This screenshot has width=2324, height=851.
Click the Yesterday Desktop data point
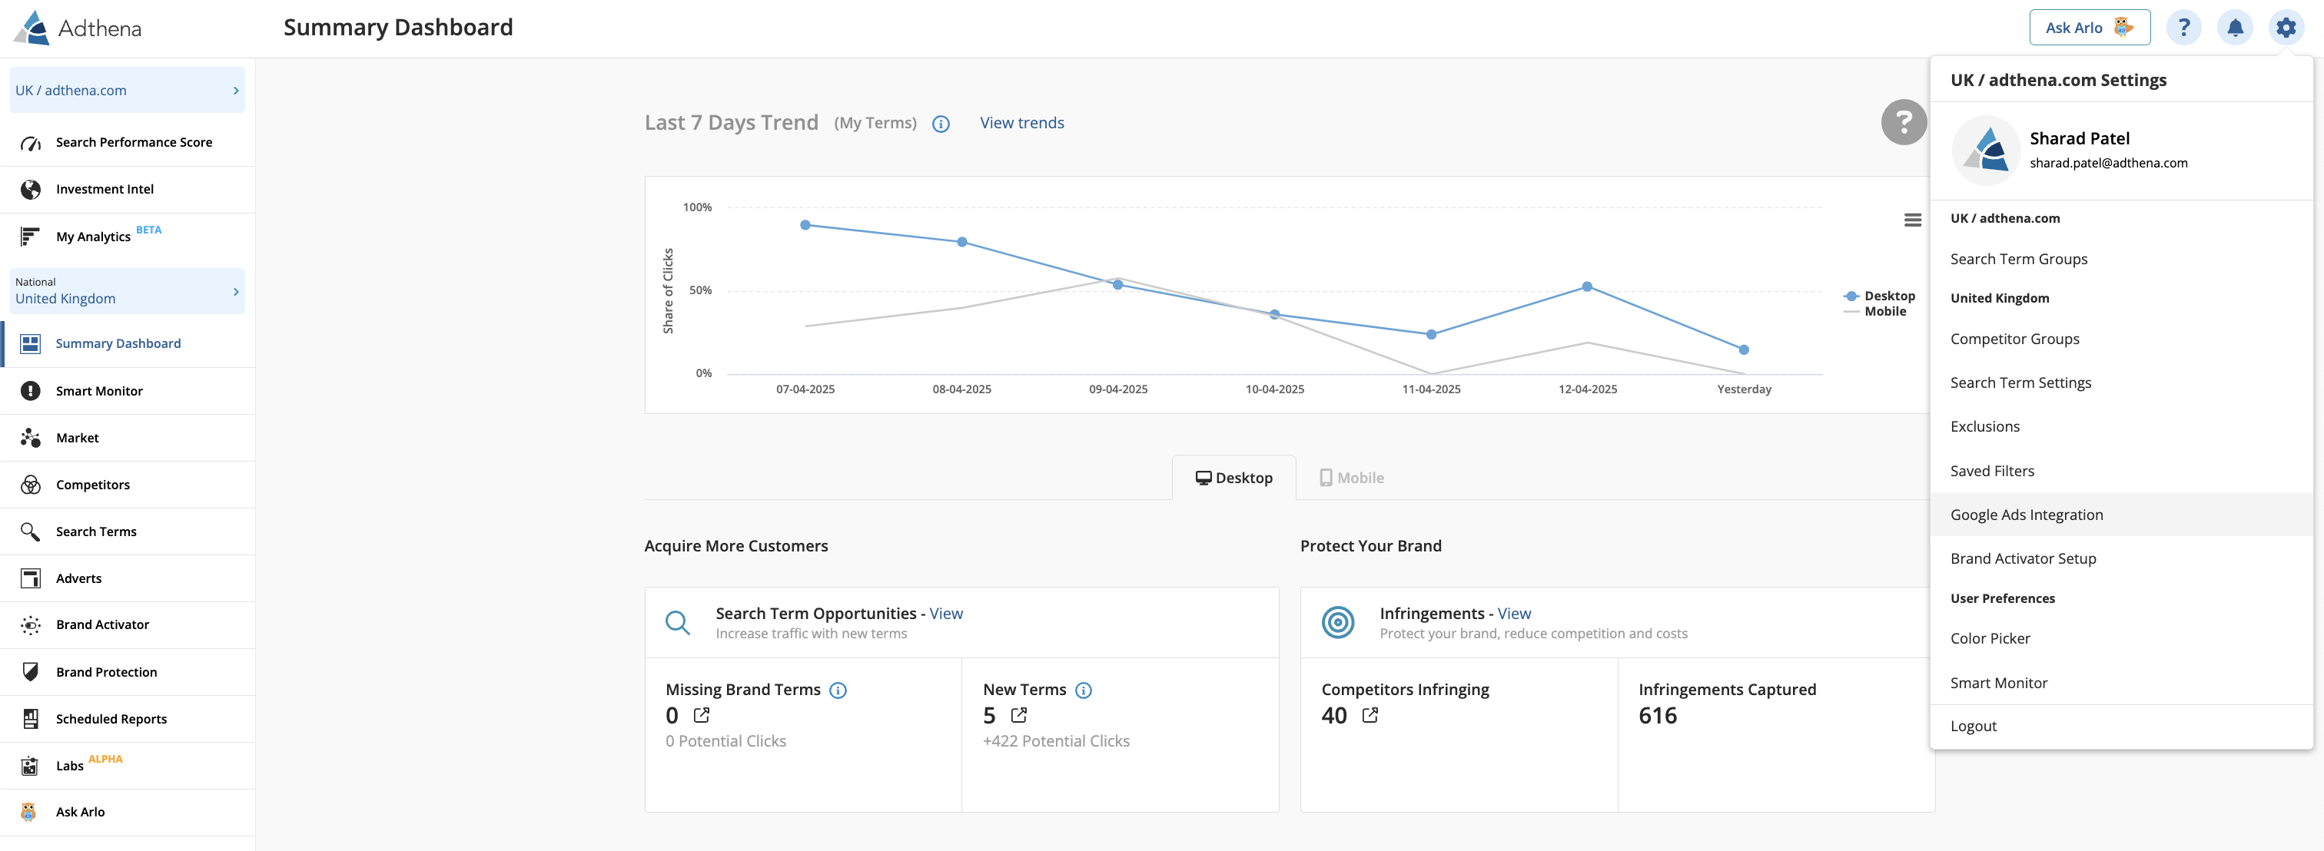pos(1743,349)
